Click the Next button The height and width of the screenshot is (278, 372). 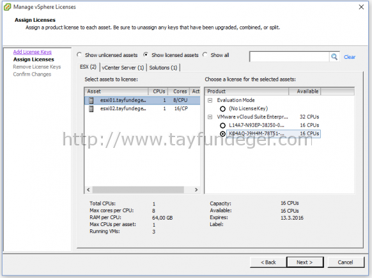305,262
